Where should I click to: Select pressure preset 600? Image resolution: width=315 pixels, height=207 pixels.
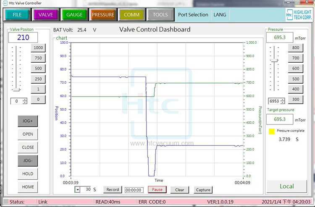click(x=296, y=69)
